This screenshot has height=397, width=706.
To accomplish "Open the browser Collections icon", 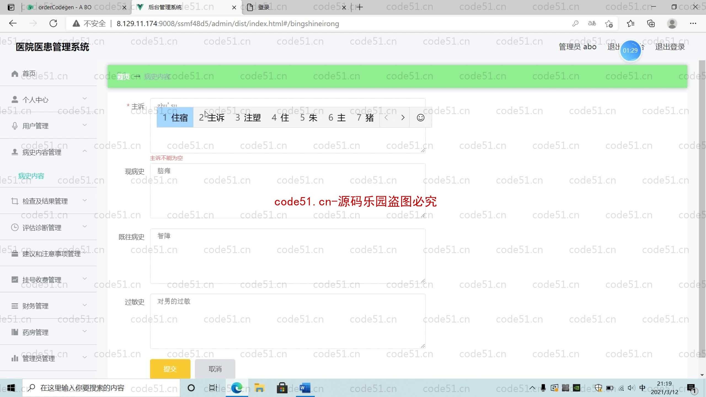I will [x=651, y=23].
